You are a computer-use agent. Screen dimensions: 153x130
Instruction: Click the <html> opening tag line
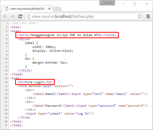[x=15, y=27]
